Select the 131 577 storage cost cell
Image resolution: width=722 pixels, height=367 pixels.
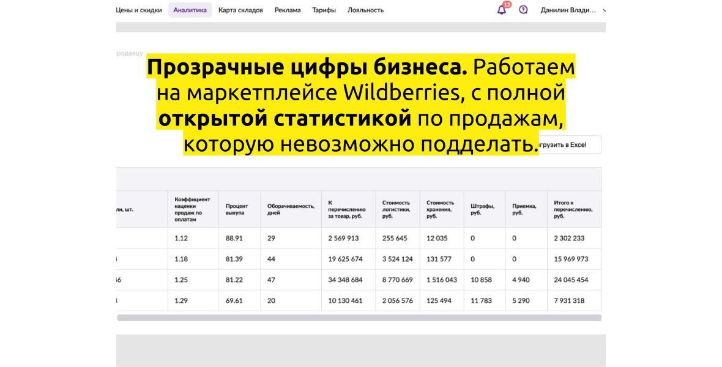point(442,259)
